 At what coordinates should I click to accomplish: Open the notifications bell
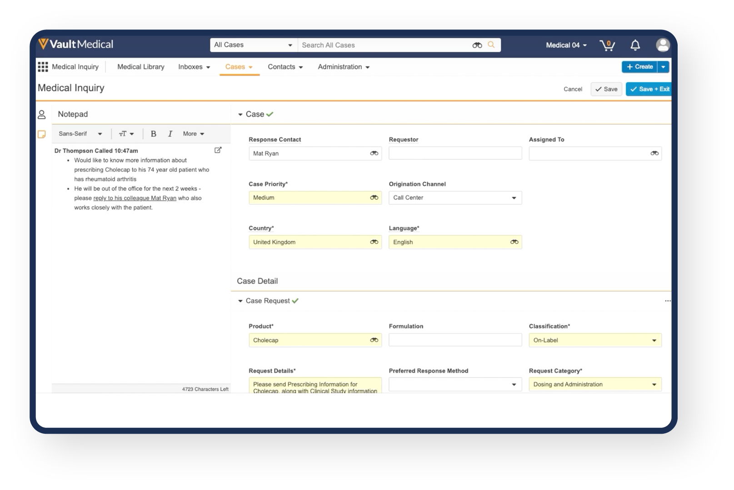click(635, 45)
